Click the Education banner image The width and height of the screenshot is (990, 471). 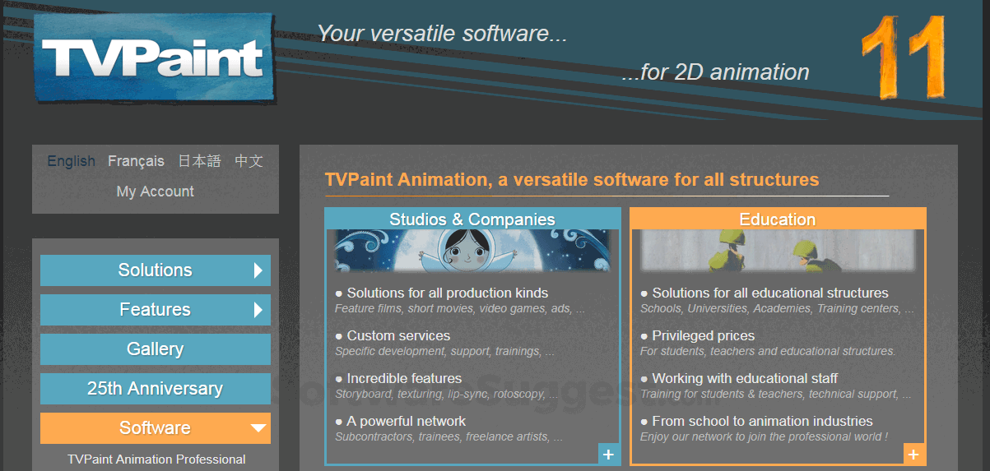(x=778, y=251)
